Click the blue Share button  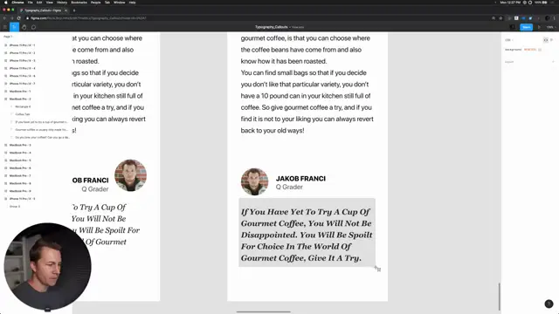tap(526, 27)
